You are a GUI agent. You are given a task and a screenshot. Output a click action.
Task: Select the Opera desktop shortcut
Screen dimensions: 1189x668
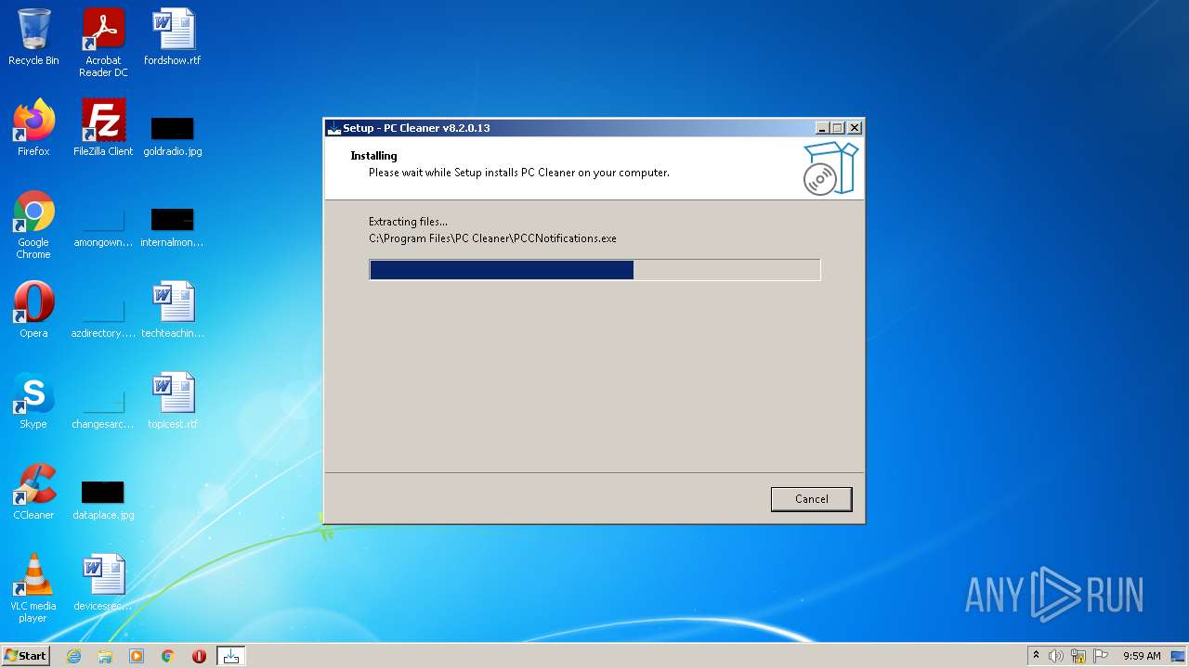click(x=33, y=311)
